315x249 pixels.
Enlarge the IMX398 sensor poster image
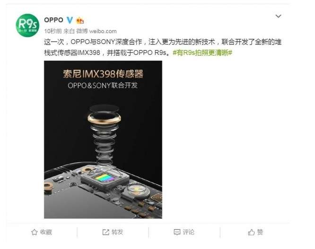(103, 140)
